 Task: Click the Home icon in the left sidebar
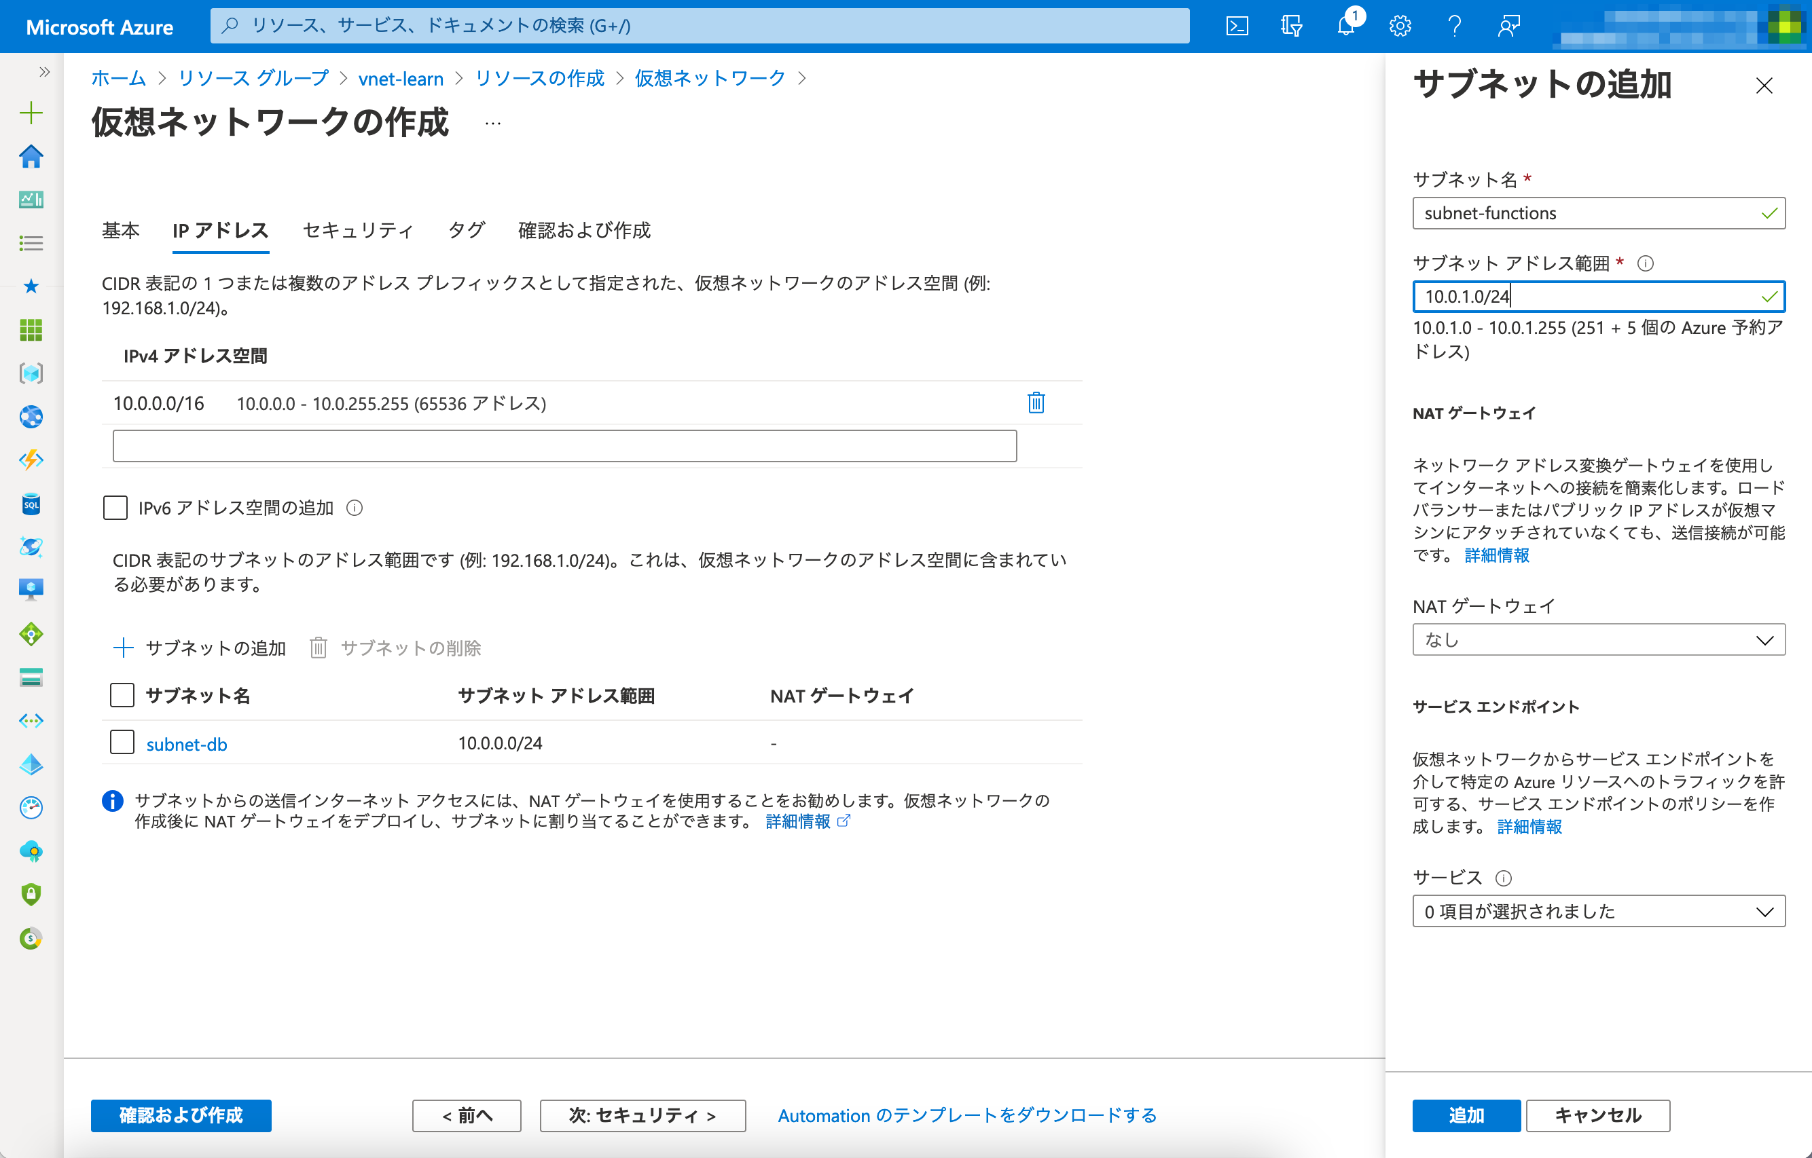(31, 156)
